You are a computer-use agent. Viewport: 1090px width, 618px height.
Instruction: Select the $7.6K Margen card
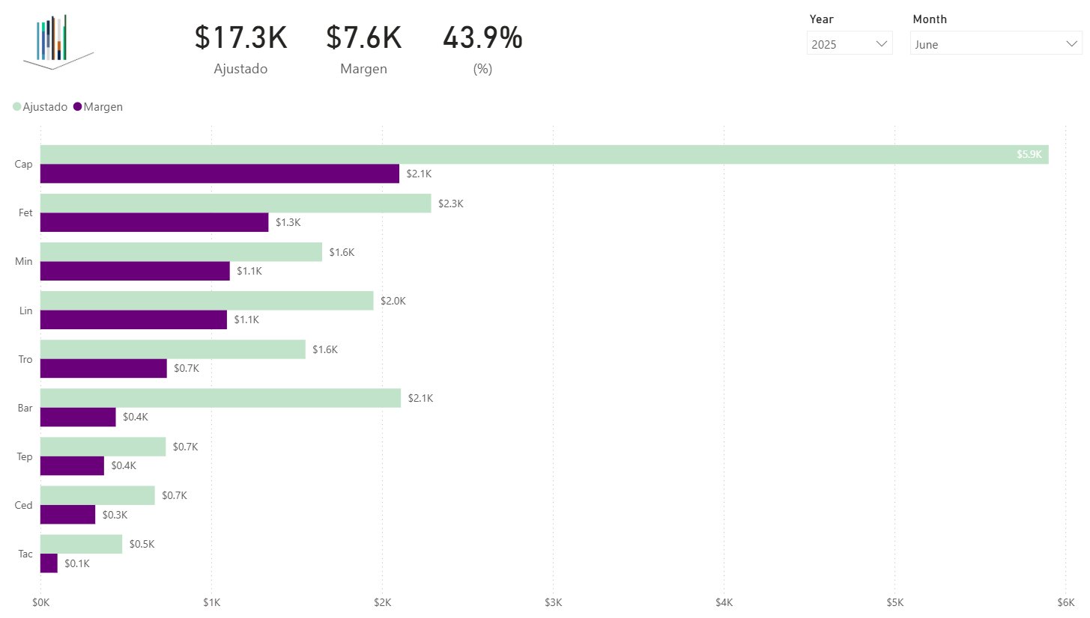coord(363,49)
